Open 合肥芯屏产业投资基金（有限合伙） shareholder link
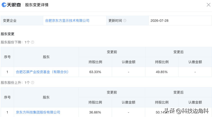Image resolution: width=212 pixels, height=117 pixels. pyautogui.click(x=42, y=72)
